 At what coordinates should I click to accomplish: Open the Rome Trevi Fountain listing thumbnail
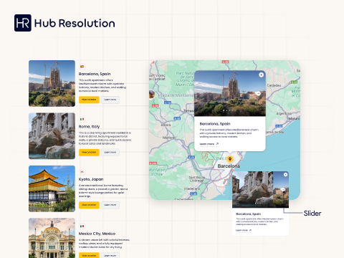pyautogui.click(x=52, y=136)
